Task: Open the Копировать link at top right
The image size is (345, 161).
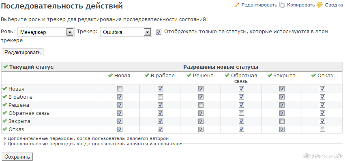Action: point(301,5)
